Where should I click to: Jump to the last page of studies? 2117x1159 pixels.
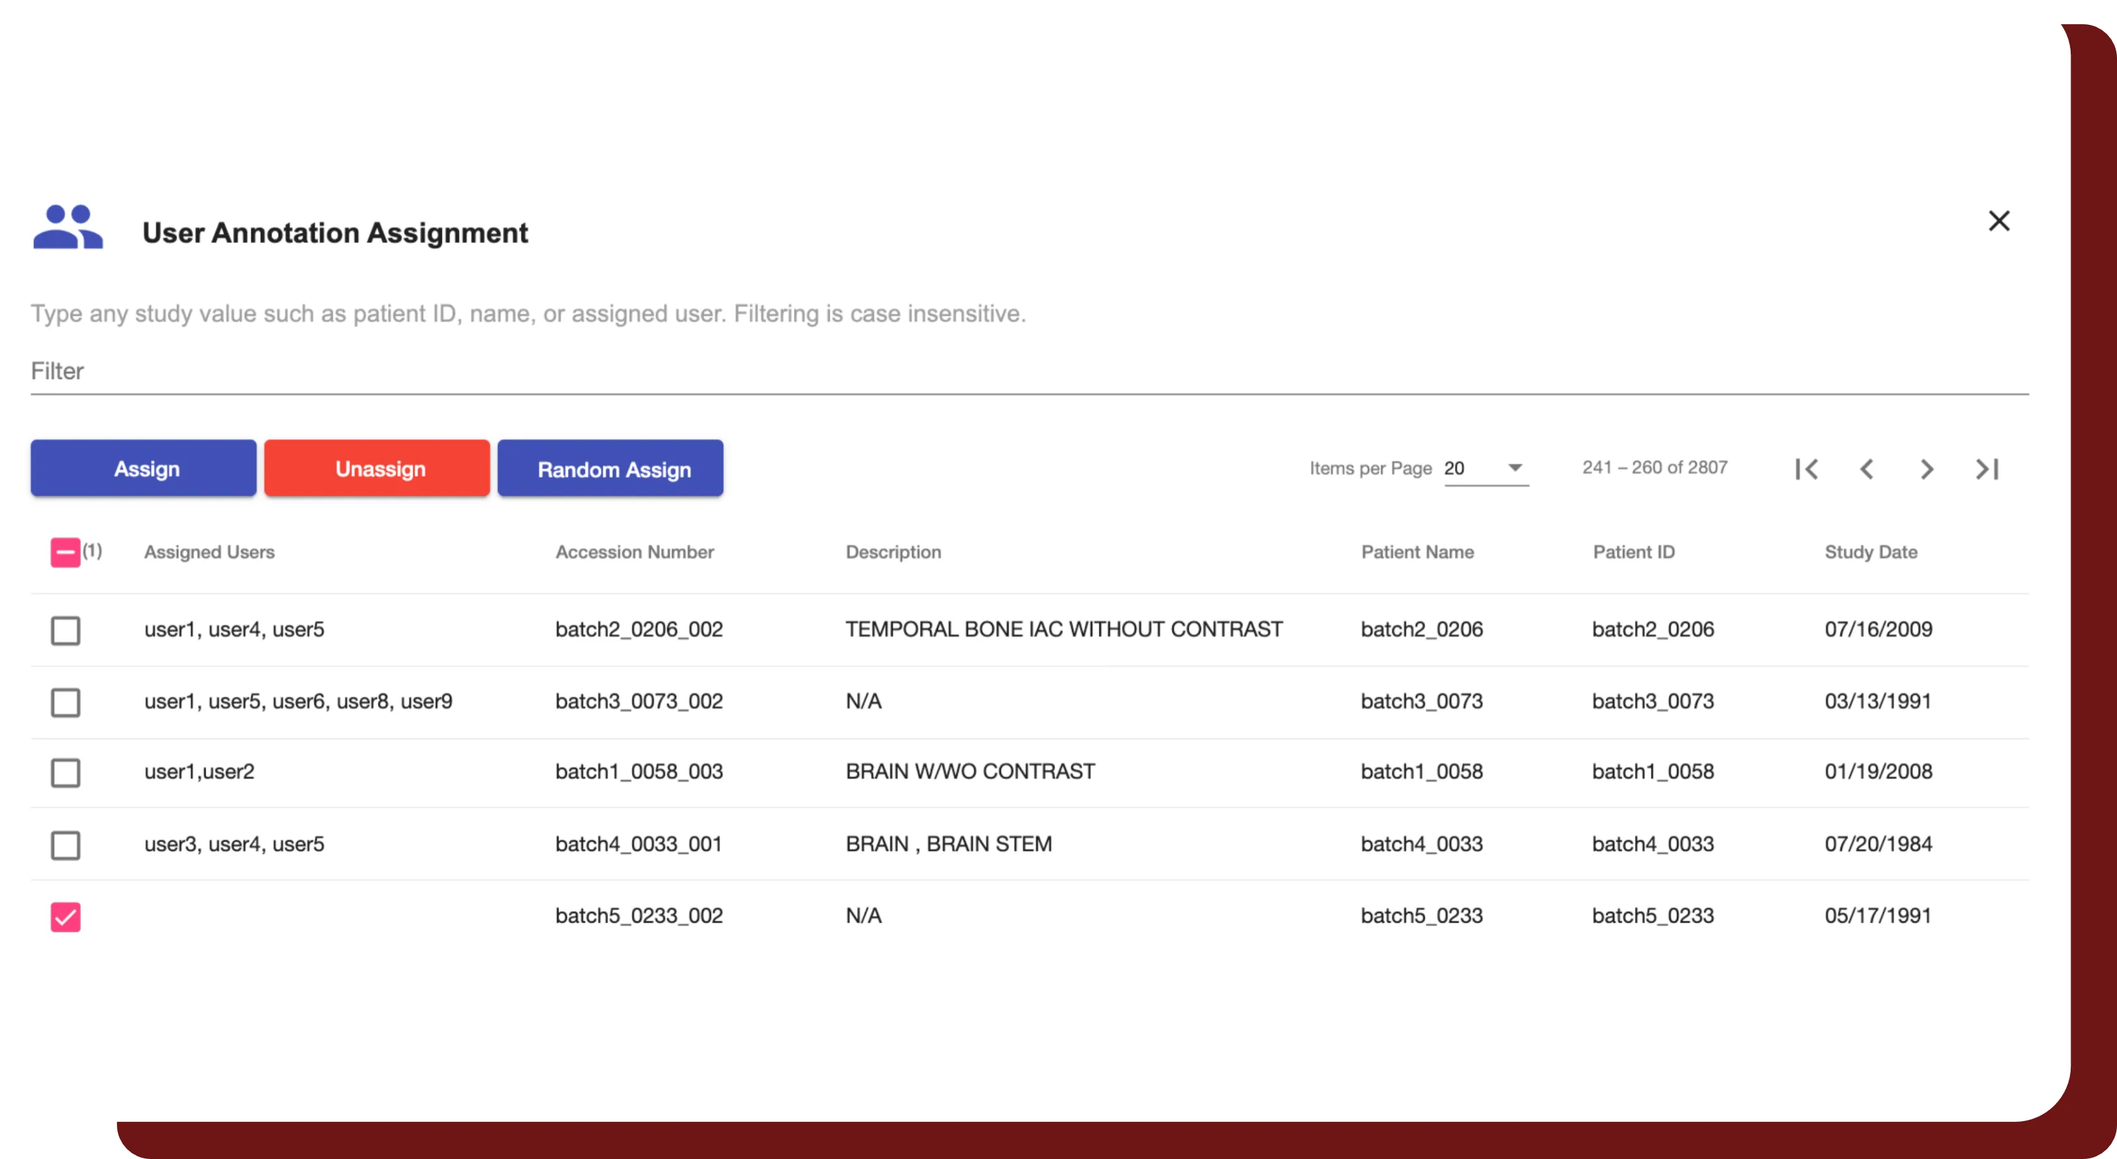1988,468
